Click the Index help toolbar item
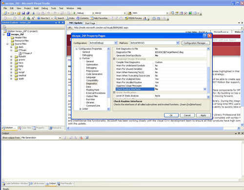Image resolution: width=244 pixels, height=190 pixels. click(x=70, y=18)
